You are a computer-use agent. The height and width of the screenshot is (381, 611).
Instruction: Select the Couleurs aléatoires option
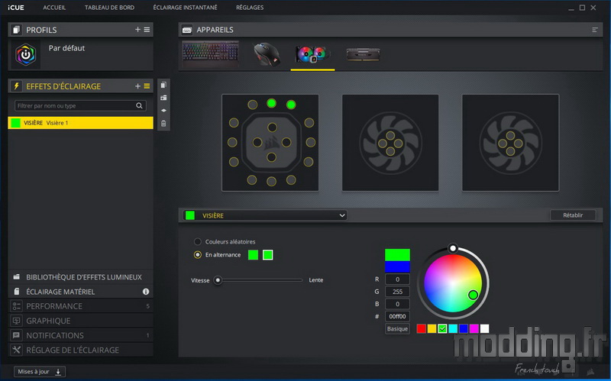198,241
